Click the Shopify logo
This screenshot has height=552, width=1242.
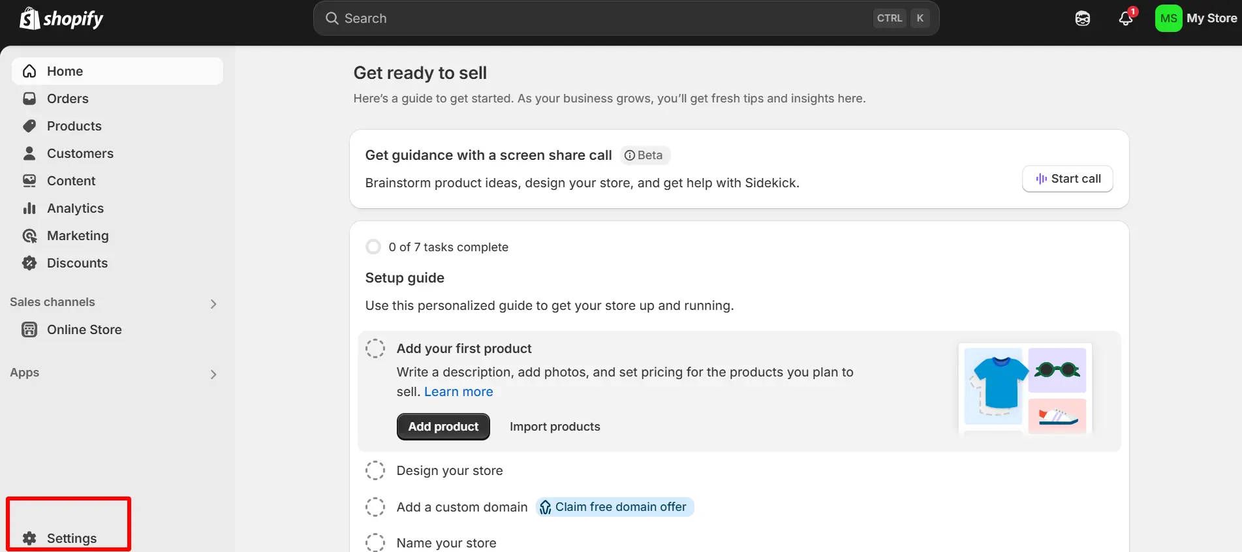pyautogui.click(x=61, y=18)
